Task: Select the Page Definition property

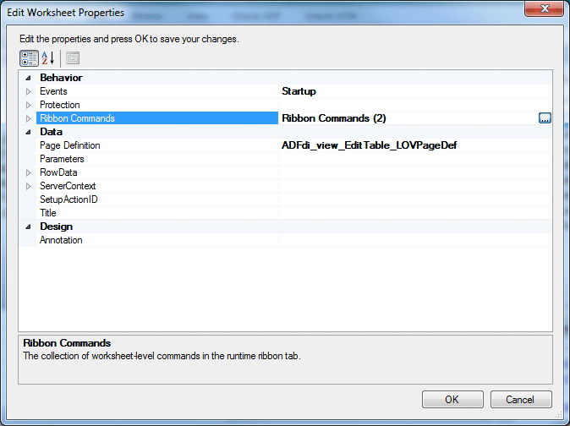Action: pos(157,145)
